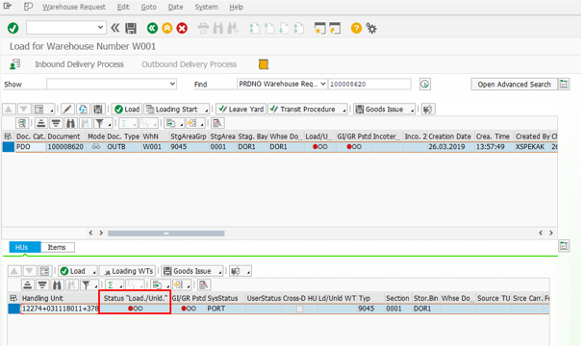
Task: Open the yellow Help question mark icon
Action: (356, 28)
